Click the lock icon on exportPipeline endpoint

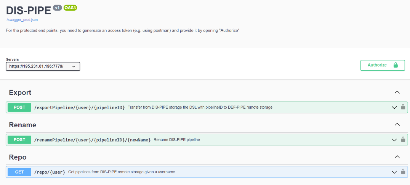(403, 107)
